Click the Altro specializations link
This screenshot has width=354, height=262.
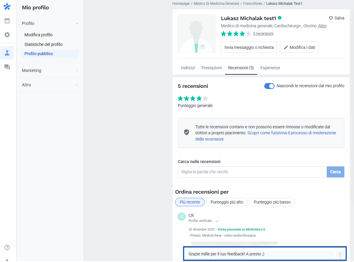click(x=322, y=26)
